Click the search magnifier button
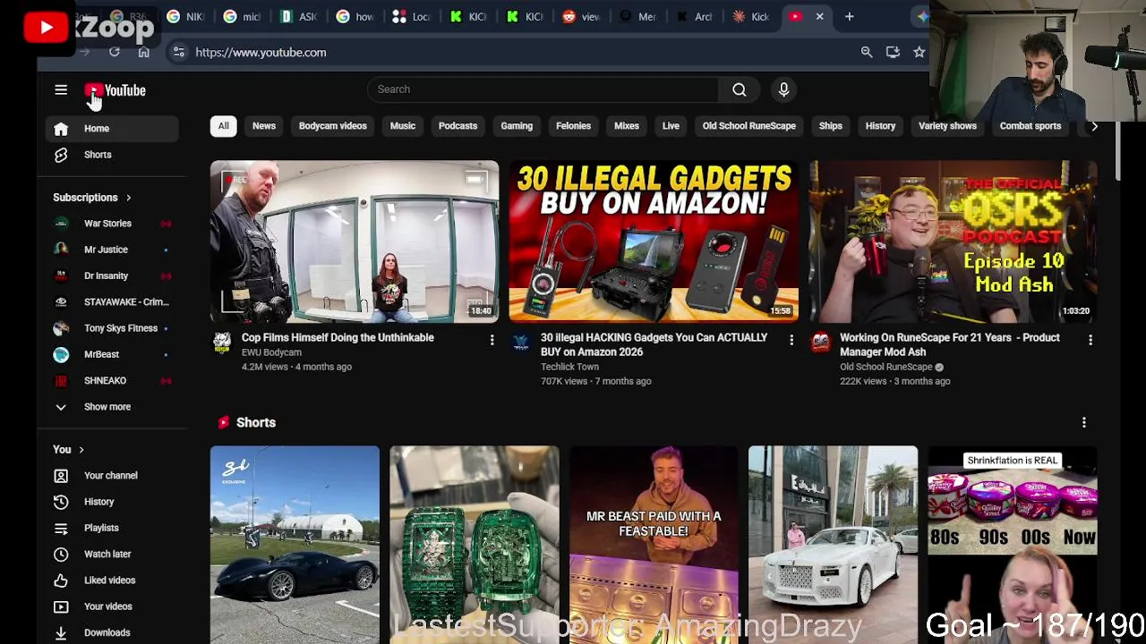The height and width of the screenshot is (644, 1146). pos(740,89)
